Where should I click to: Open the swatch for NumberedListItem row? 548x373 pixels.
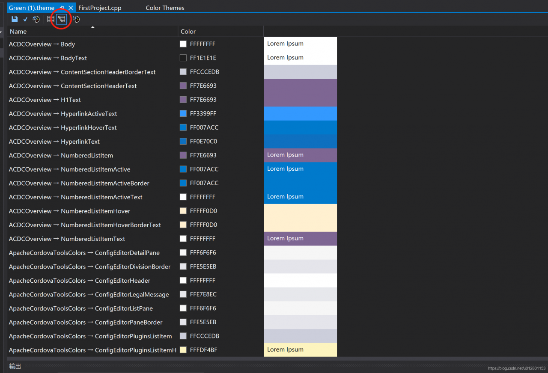tap(183, 155)
